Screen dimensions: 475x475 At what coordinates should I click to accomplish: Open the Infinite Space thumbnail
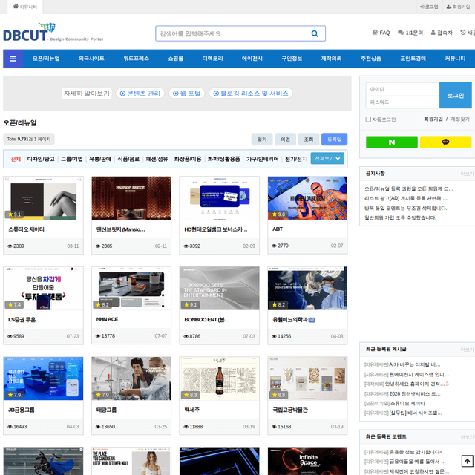pos(307,461)
